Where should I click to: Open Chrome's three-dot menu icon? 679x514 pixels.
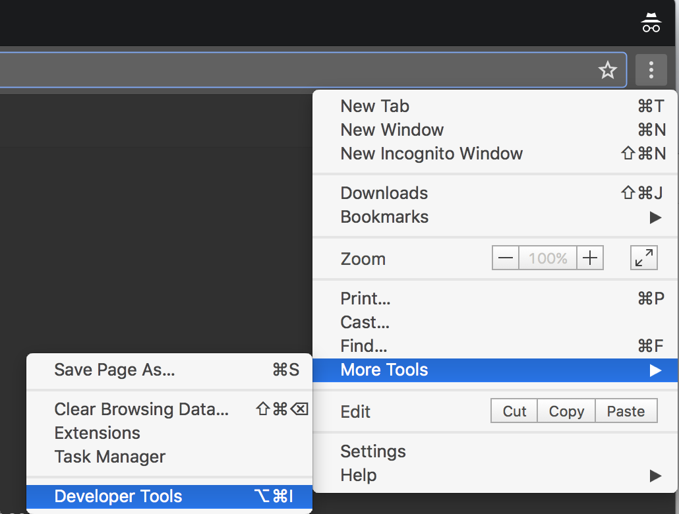tap(651, 69)
